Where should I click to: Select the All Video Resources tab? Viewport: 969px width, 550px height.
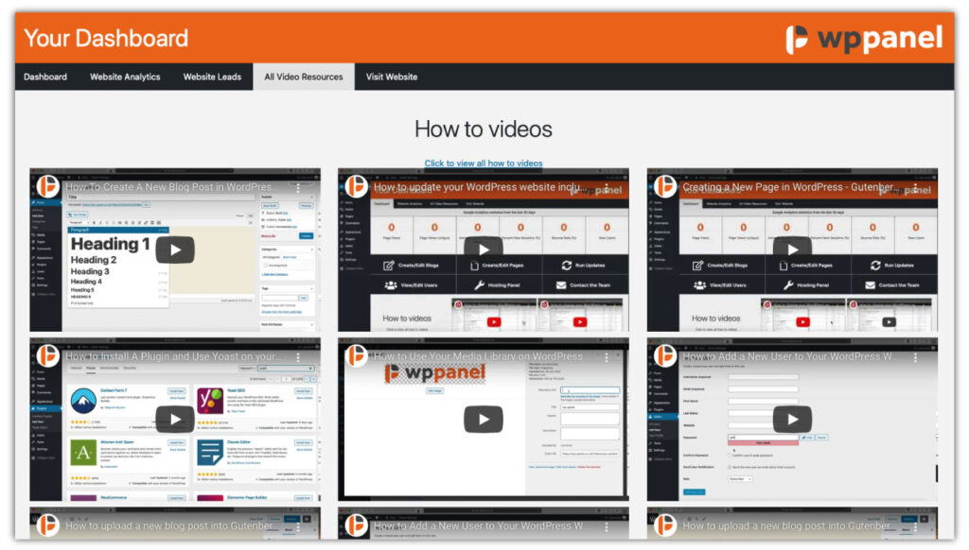[304, 77]
